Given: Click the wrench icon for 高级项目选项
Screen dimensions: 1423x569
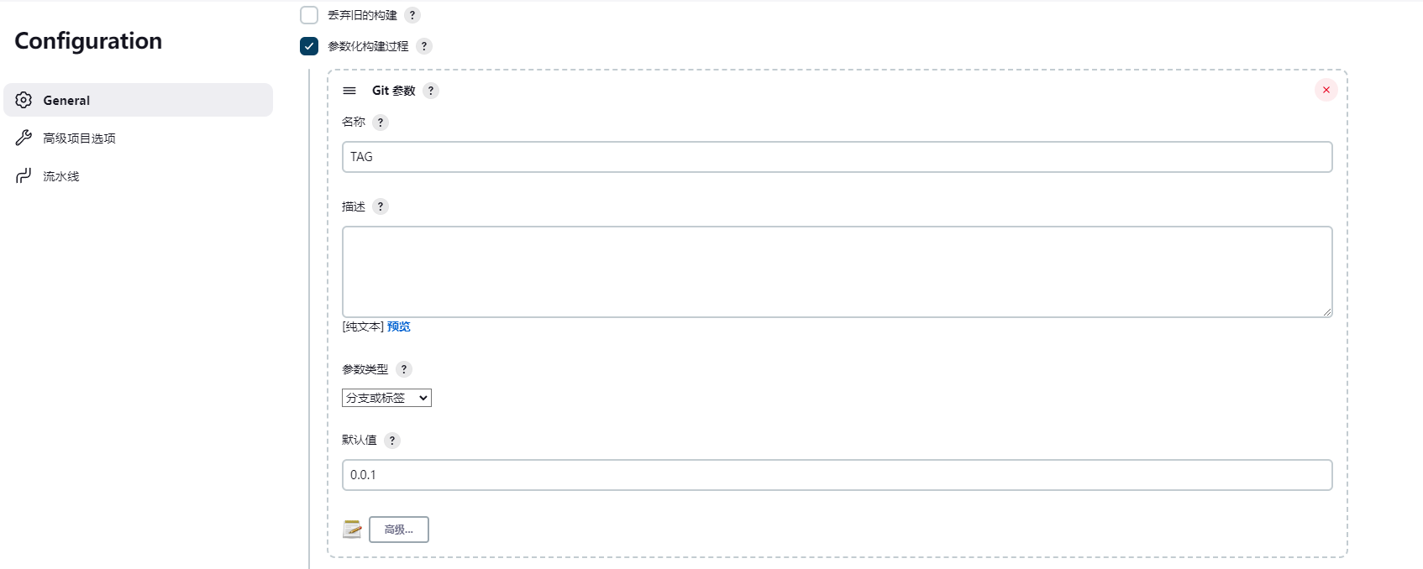Looking at the screenshot, I should point(24,138).
